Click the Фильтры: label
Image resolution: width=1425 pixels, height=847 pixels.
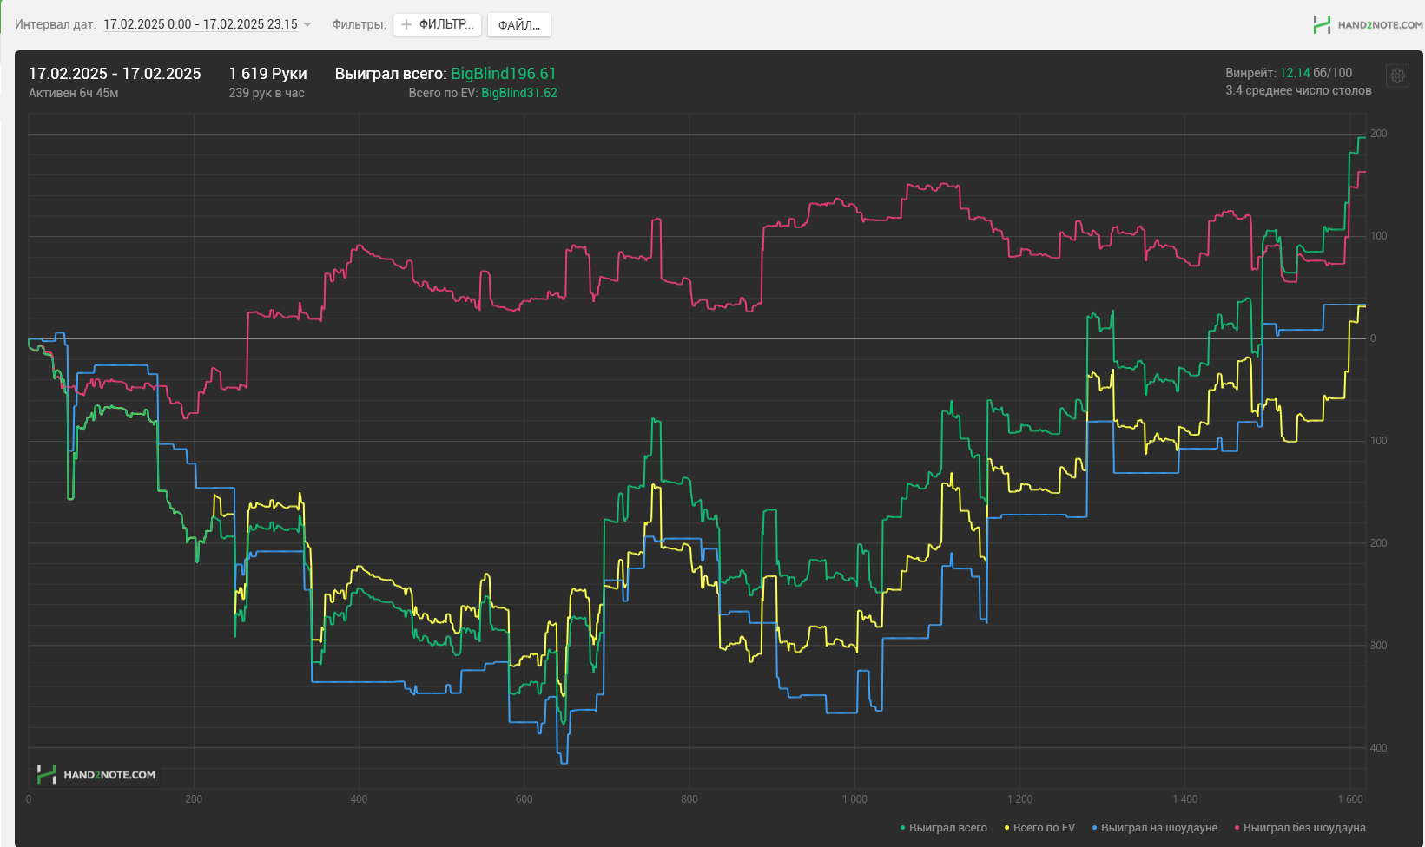(x=359, y=24)
